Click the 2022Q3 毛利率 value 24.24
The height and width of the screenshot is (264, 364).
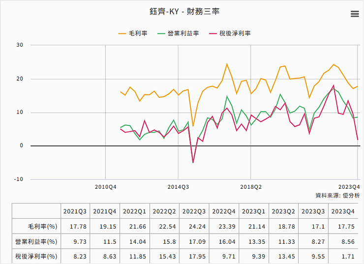pos(194,227)
